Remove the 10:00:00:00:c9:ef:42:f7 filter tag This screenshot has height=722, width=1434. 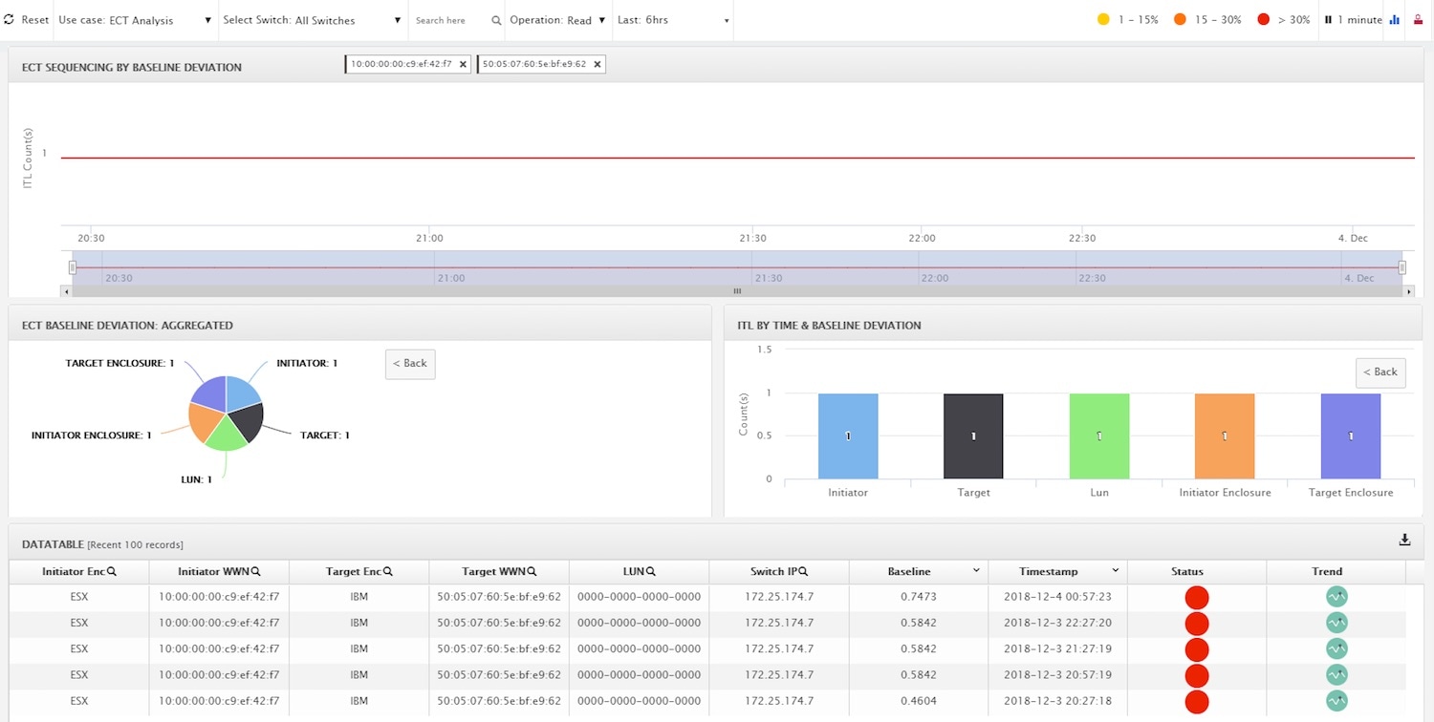click(463, 64)
